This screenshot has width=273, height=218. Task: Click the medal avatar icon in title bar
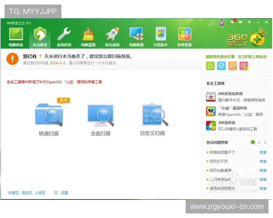tap(222, 23)
